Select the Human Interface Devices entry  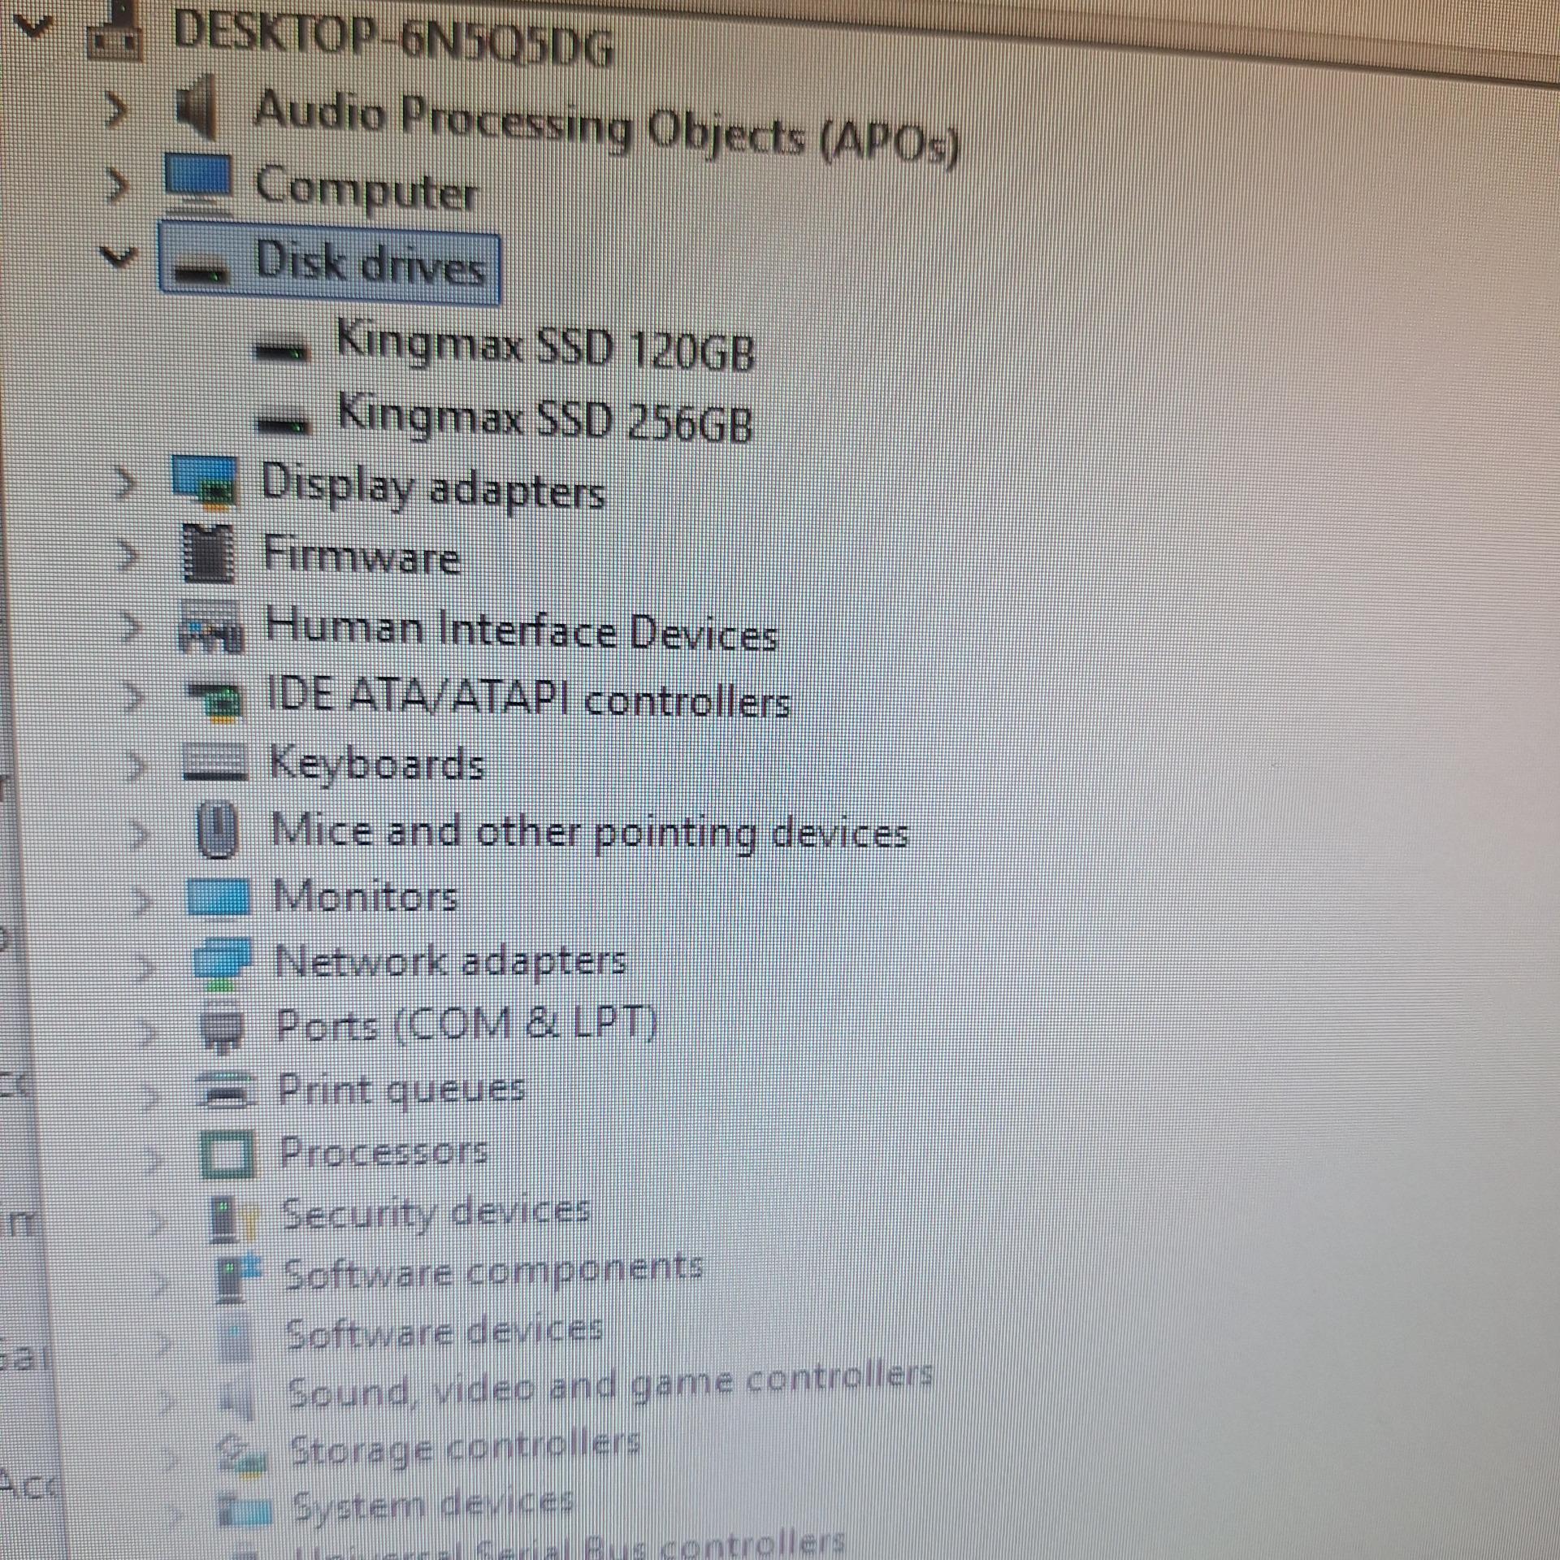click(x=522, y=629)
